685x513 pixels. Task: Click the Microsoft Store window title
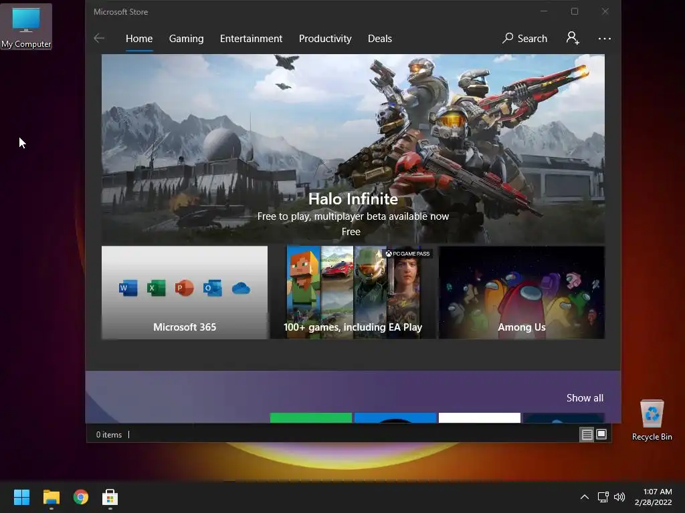tap(120, 12)
